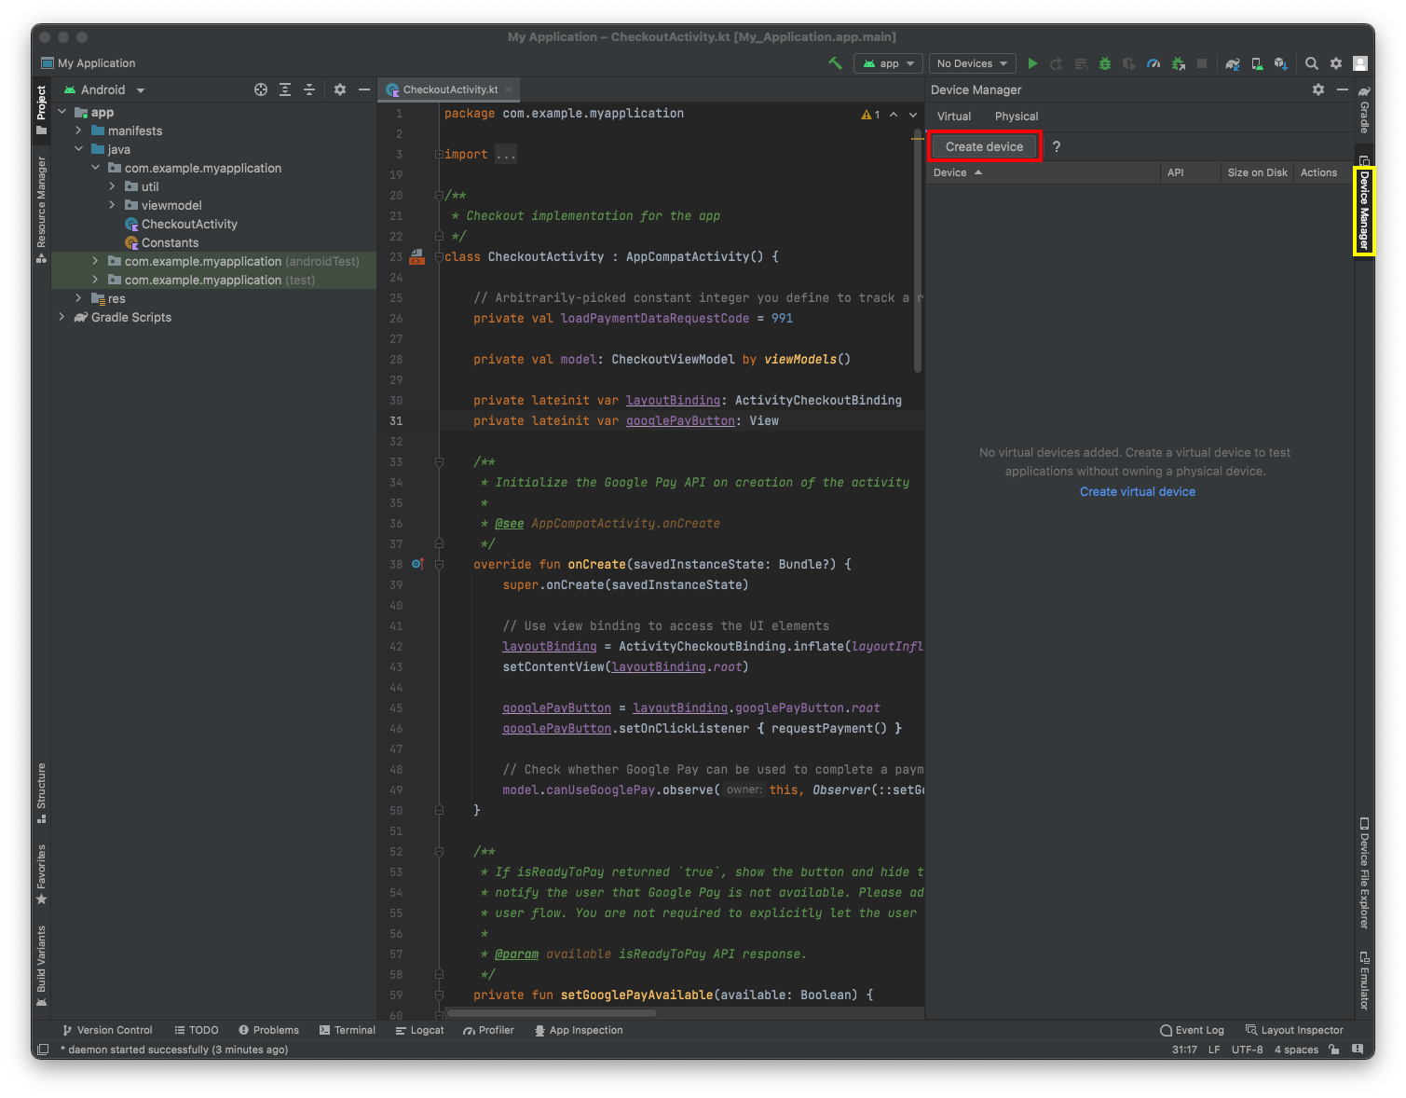Click the user account avatar icon
This screenshot has height=1098, width=1406.
[1360, 63]
